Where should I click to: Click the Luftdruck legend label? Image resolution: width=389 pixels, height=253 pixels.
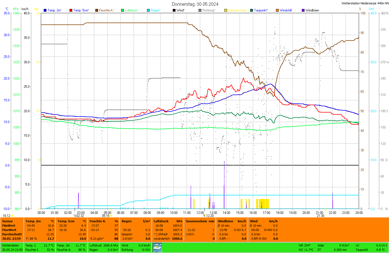pos(132,10)
